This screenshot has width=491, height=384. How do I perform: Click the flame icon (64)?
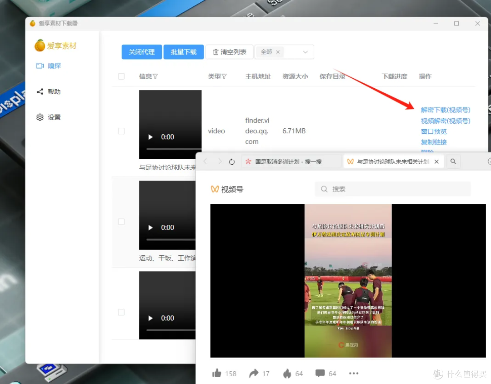click(287, 374)
